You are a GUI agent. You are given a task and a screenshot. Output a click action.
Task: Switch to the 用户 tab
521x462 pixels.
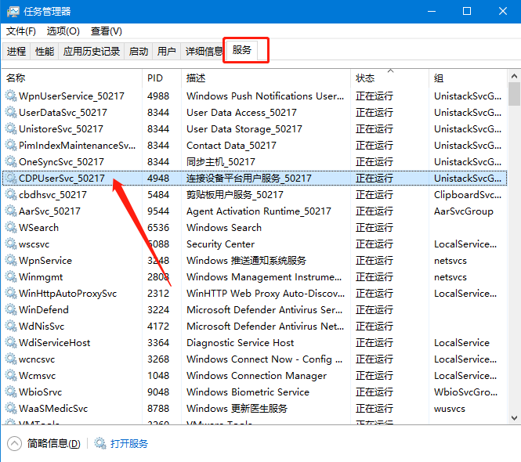(166, 51)
